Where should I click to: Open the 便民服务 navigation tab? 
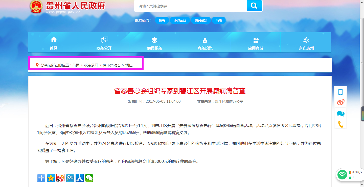pos(154,43)
